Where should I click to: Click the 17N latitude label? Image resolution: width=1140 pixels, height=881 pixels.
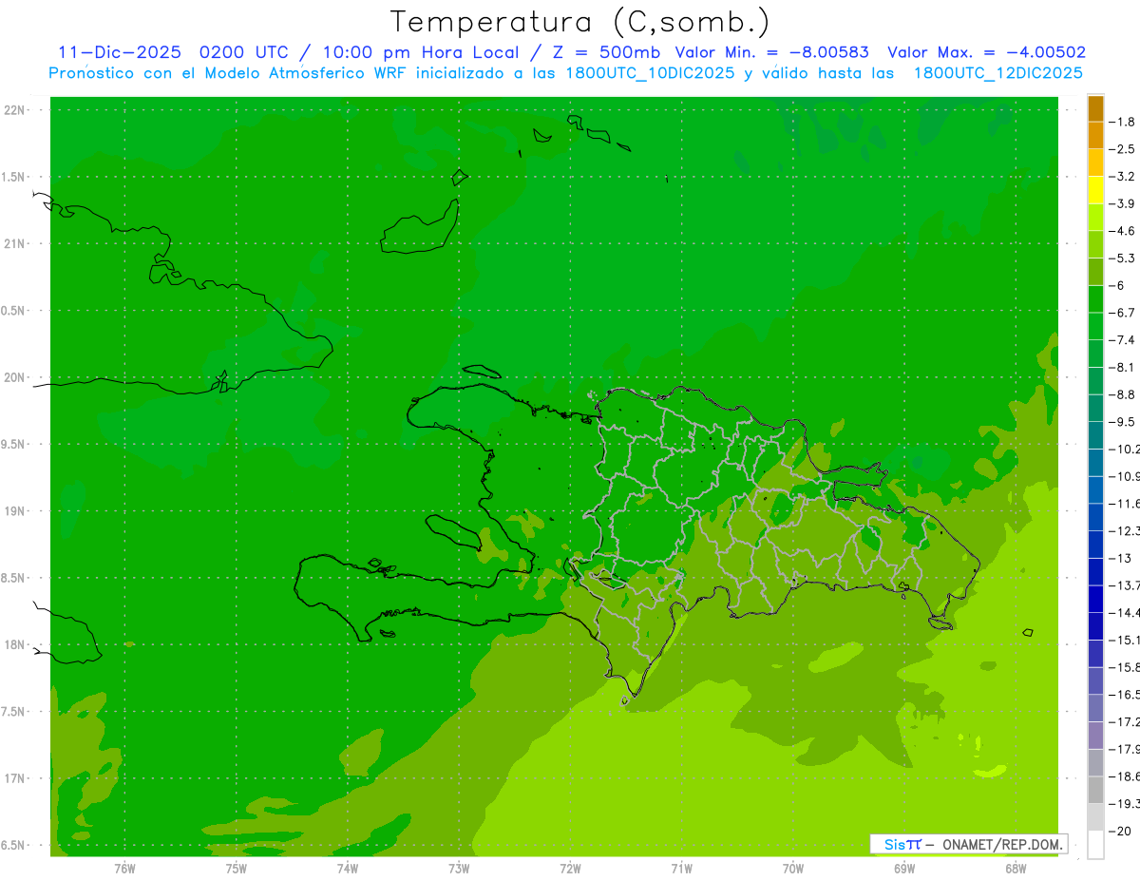point(16,778)
